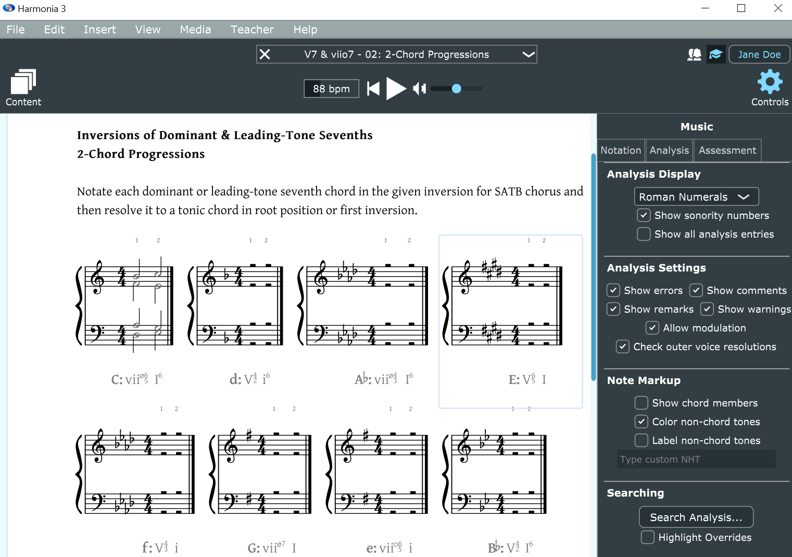Click the two-people student mode icon
The height and width of the screenshot is (557, 792).
click(x=694, y=55)
